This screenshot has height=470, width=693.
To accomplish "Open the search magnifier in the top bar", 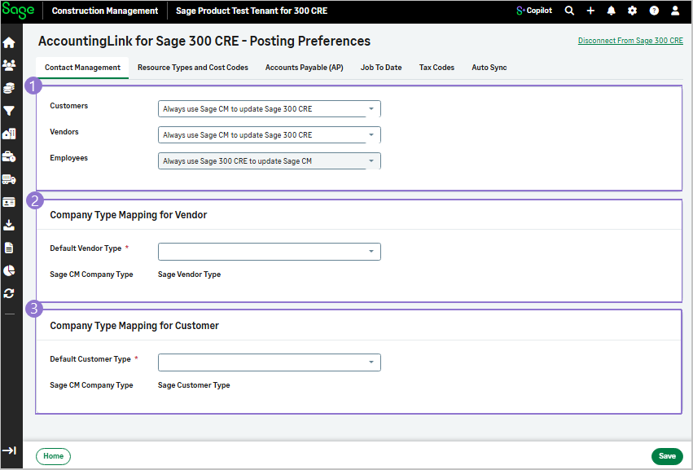I will point(569,11).
